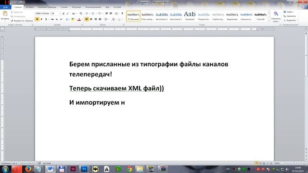Toggle Bold formatting in the Font group
This screenshot has height=173, width=308.
[37, 19]
